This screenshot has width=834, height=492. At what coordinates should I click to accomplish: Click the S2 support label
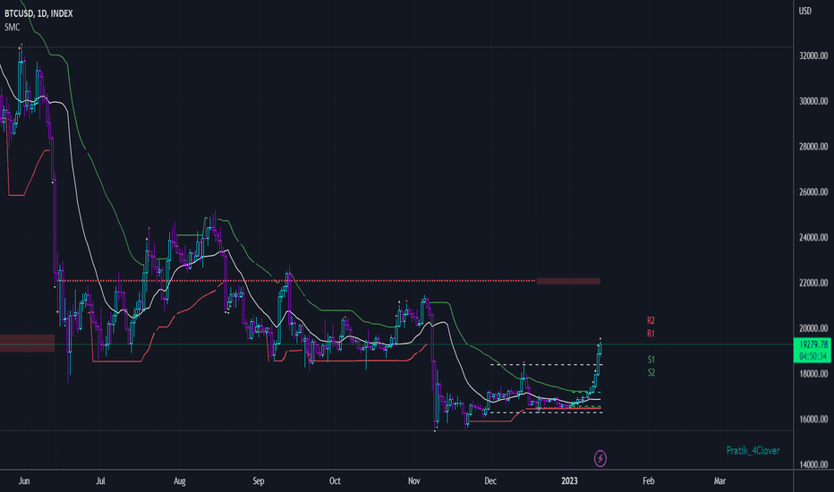pos(651,372)
